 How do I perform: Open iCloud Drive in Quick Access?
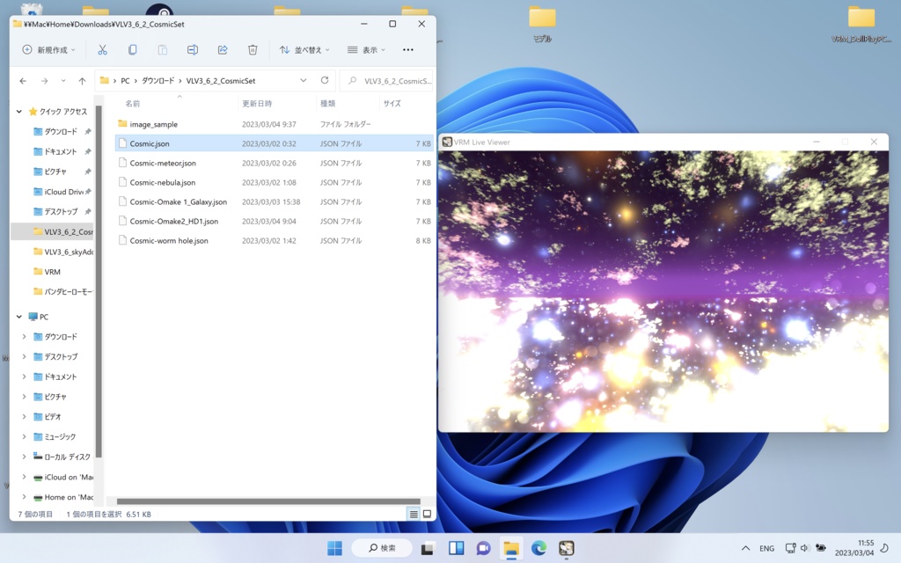point(63,192)
